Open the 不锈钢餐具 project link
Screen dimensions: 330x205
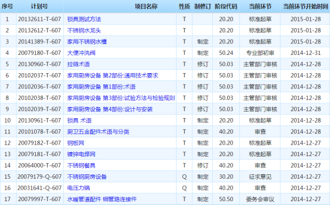[81, 165]
